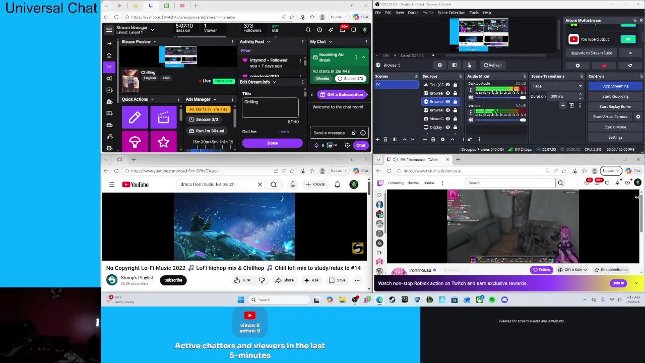645x363 pixels.
Task: Toggle Studio Mode in OBS Controls
Action: point(615,127)
